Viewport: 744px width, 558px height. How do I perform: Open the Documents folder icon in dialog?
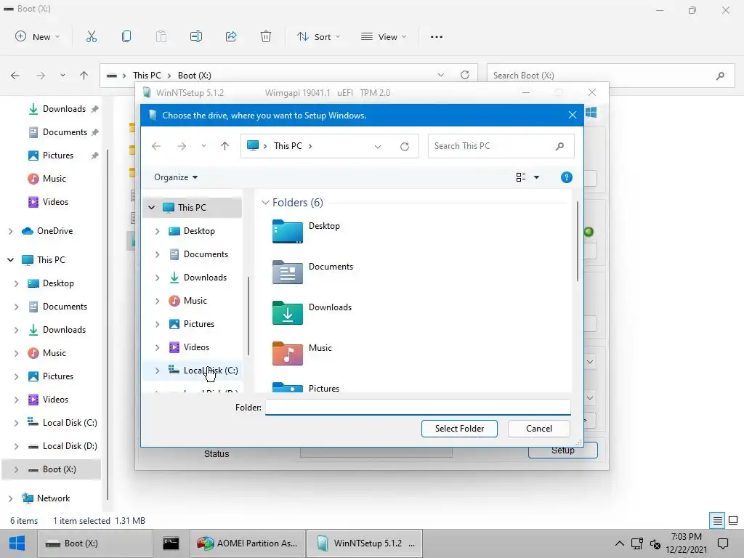pyautogui.click(x=287, y=272)
